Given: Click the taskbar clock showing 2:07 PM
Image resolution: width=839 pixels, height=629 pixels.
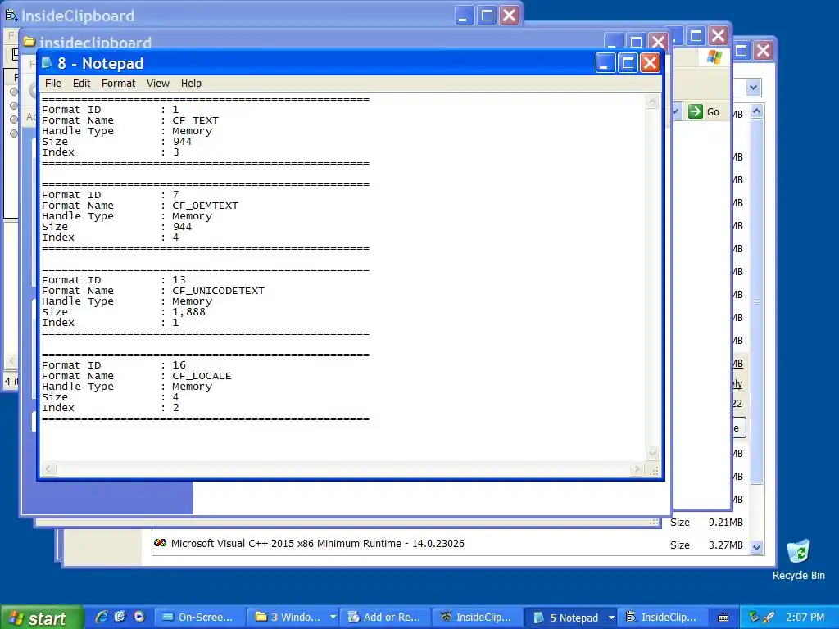Looking at the screenshot, I should [x=805, y=618].
